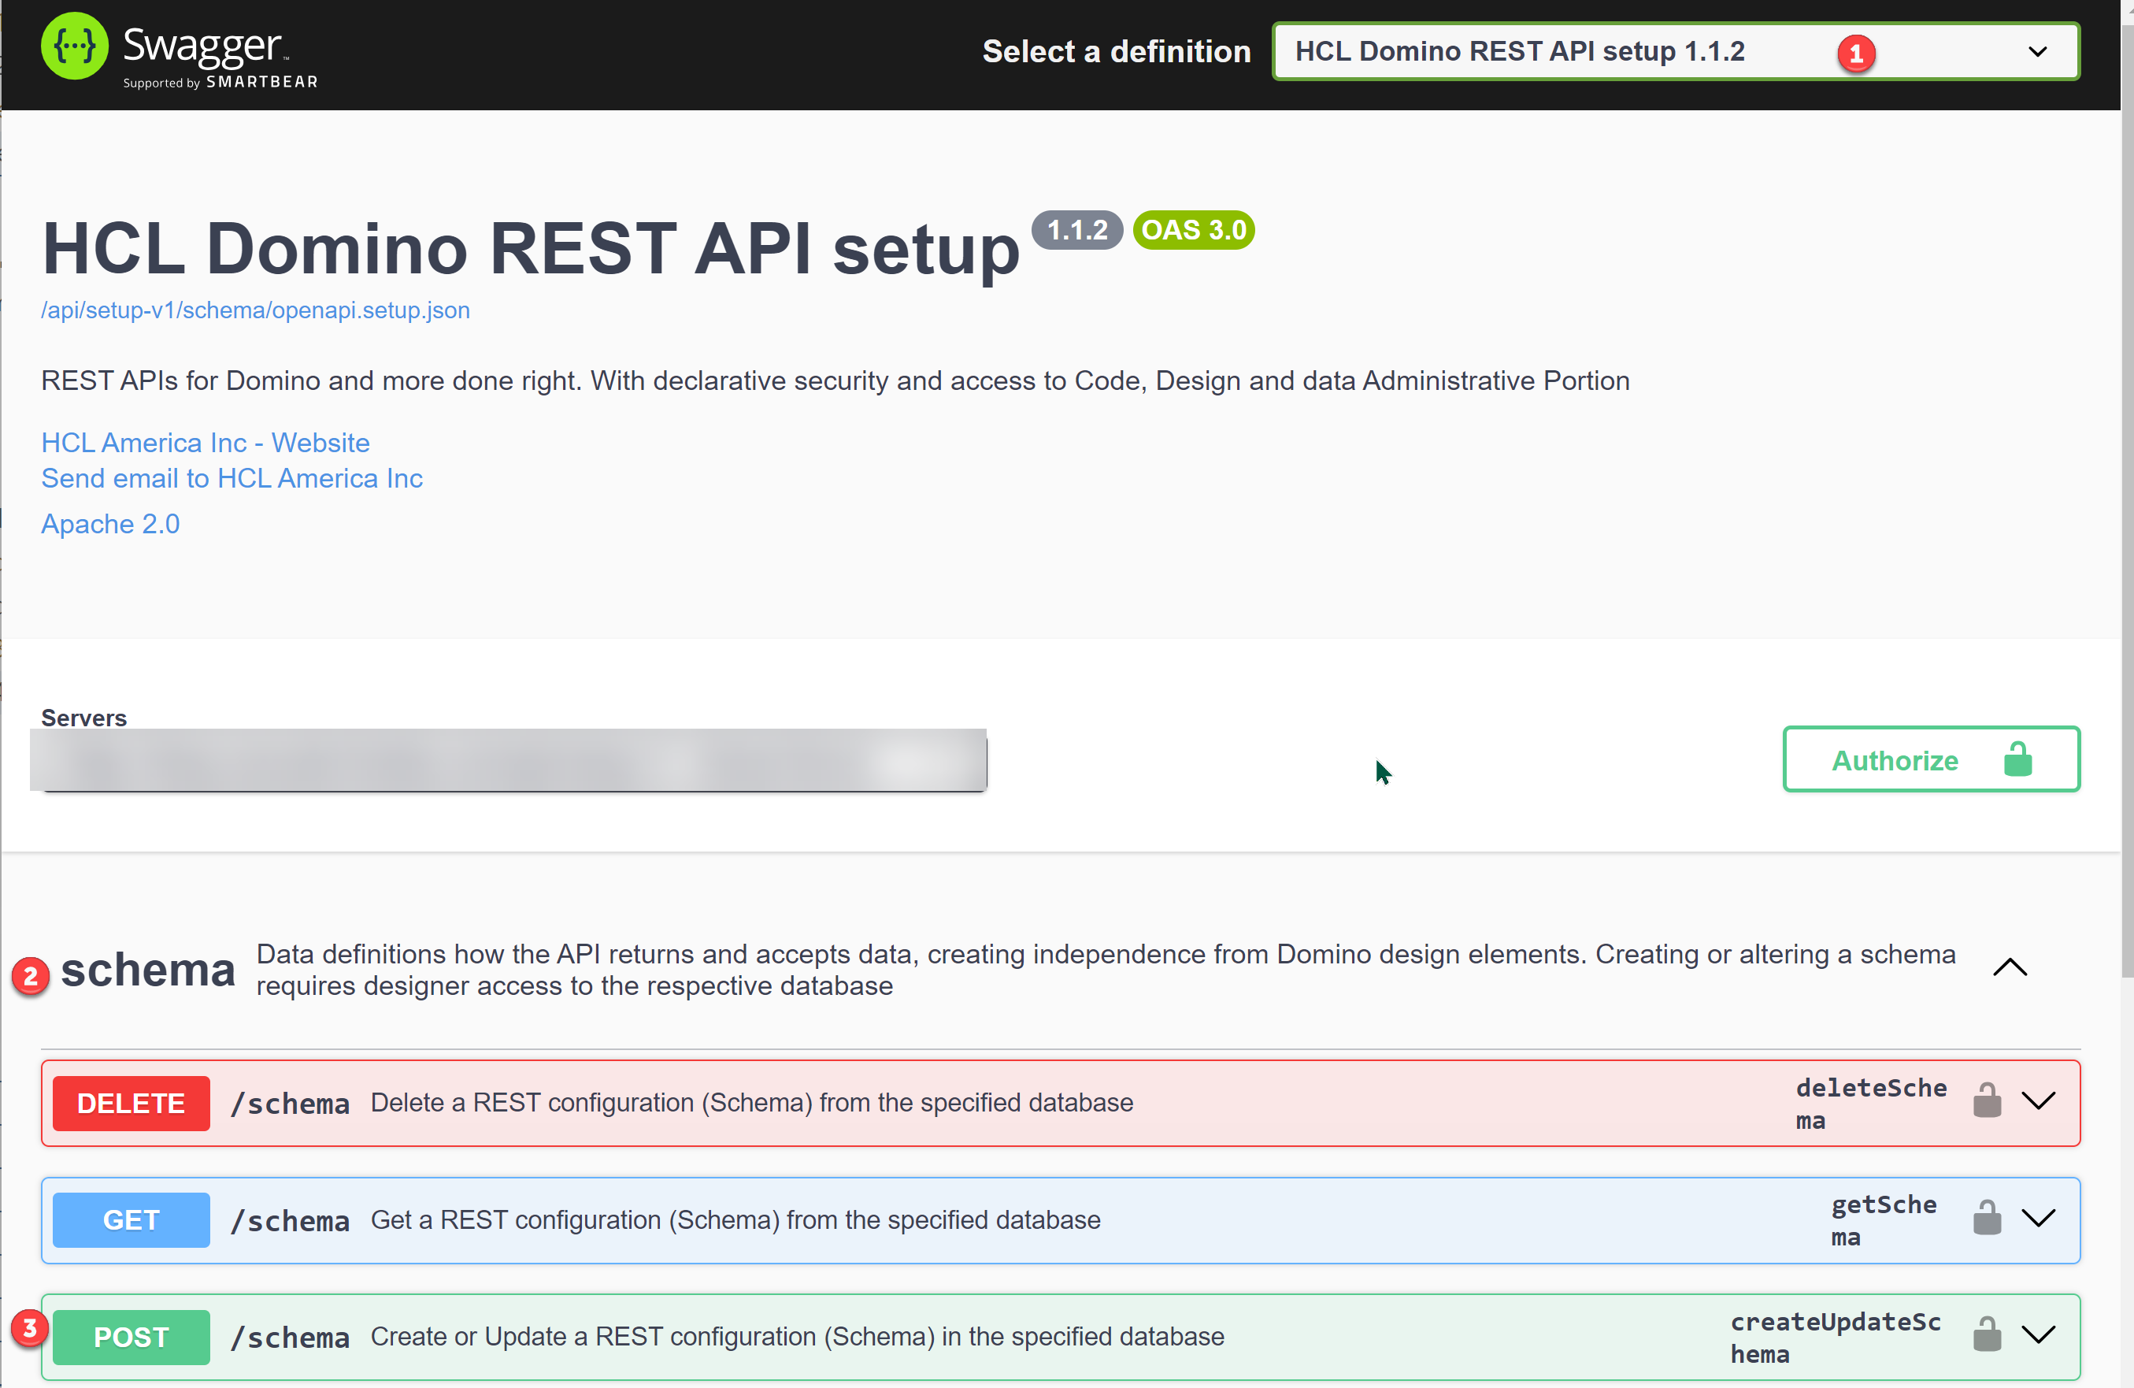2134x1388 pixels.
Task: Click the lock icon on POST /schema row
Action: (x=1987, y=1334)
